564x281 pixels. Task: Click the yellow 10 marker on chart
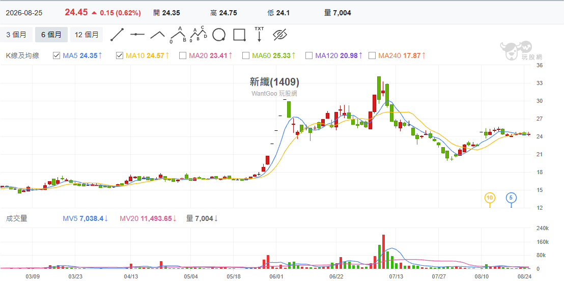pos(490,198)
